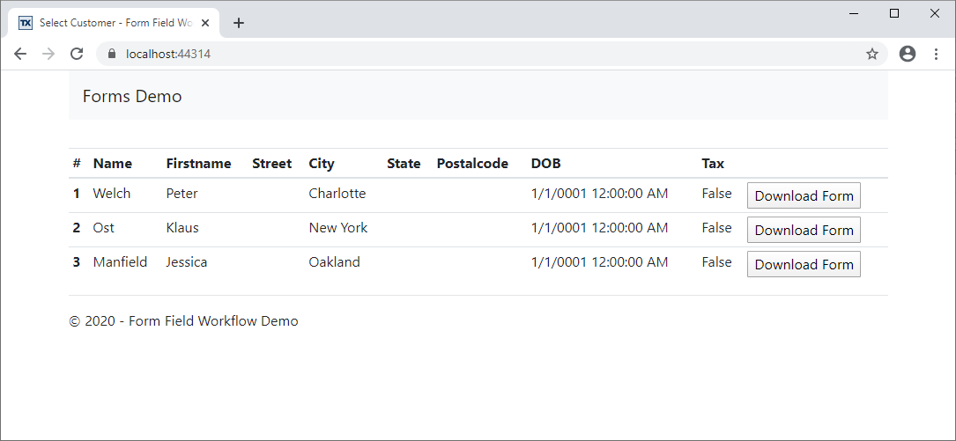This screenshot has height=441, width=956.
Task: Reload the current page
Action: click(x=76, y=54)
